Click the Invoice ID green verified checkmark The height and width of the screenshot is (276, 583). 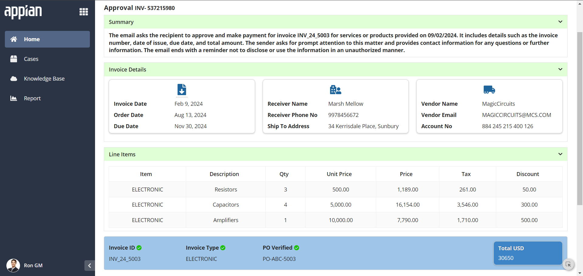[139, 248]
